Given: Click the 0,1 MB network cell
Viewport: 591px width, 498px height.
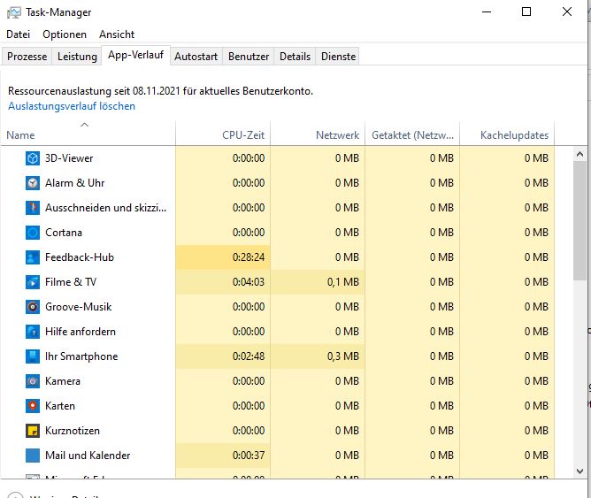Looking at the screenshot, I should coord(318,282).
